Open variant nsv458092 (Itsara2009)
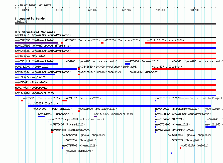This screenshot has width=223, height=163. 32,82
